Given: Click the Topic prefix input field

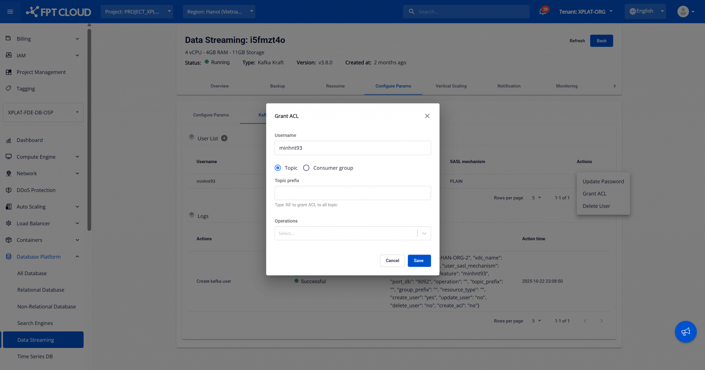Looking at the screenshot, I should (352, 193).
